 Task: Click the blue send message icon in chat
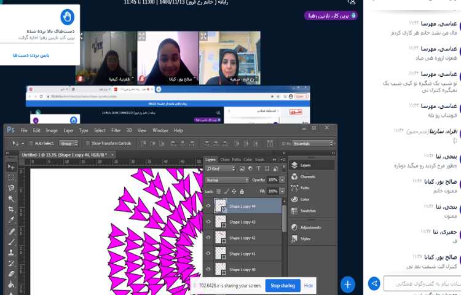coord(374,283)
